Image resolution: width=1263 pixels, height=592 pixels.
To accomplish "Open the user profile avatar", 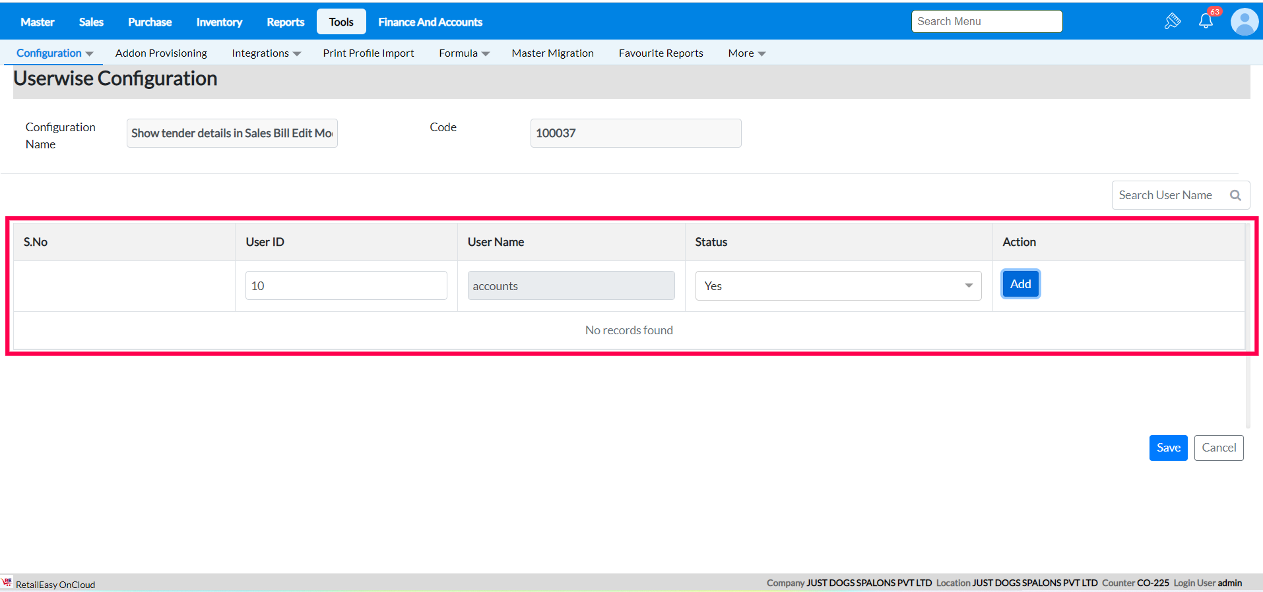I will [1245, 22].
